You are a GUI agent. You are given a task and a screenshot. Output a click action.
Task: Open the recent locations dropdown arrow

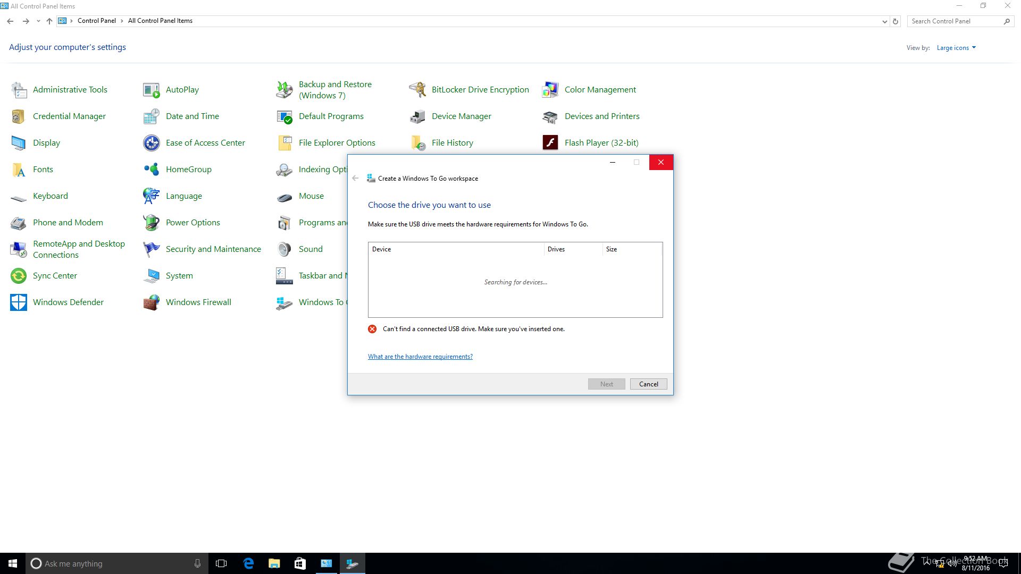click(x=38, y=21)
